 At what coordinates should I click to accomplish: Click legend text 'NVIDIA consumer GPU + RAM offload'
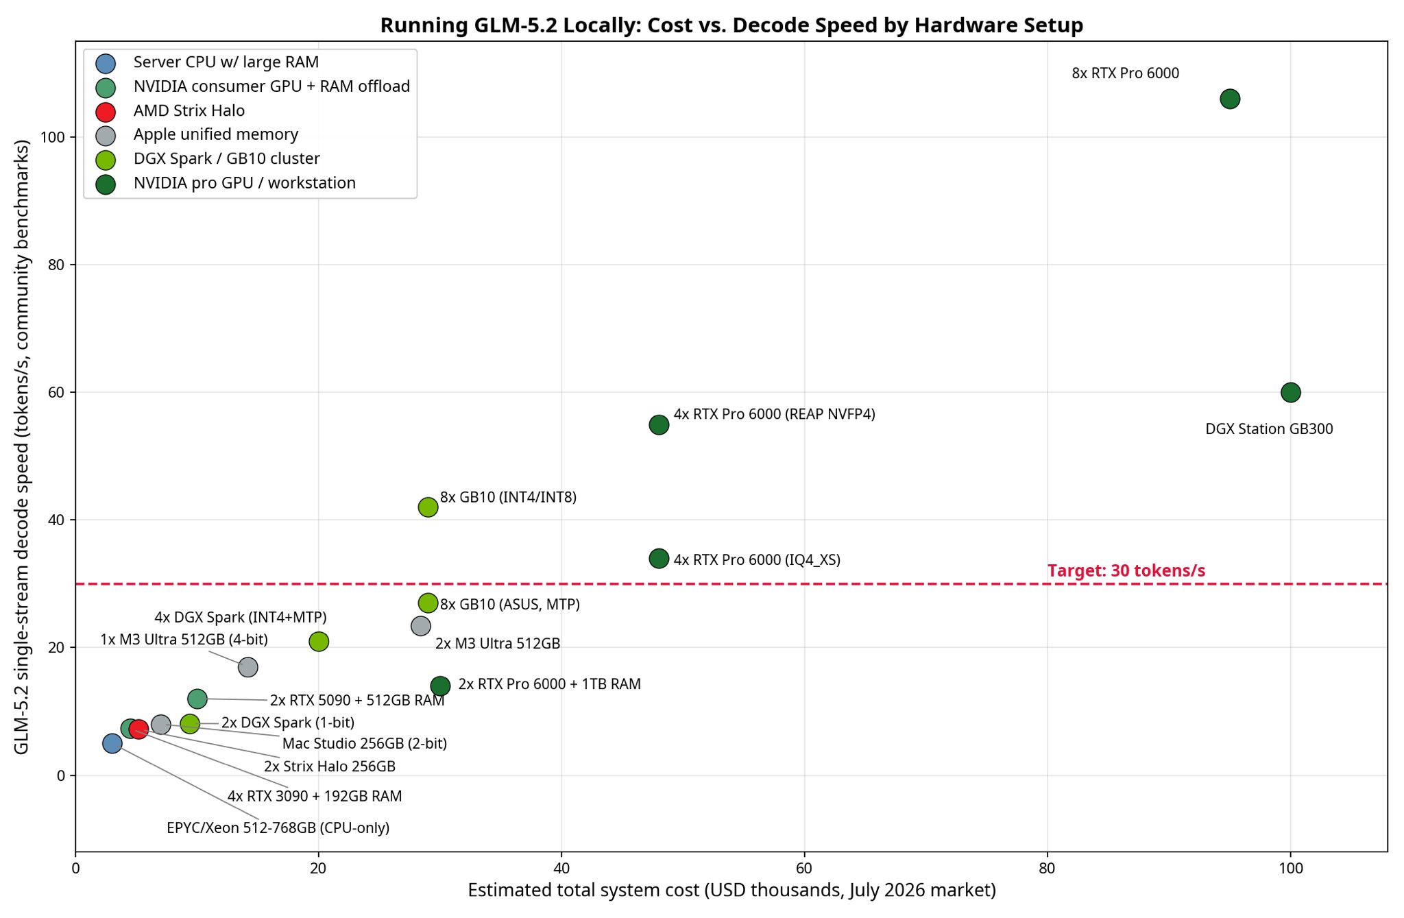271,86
